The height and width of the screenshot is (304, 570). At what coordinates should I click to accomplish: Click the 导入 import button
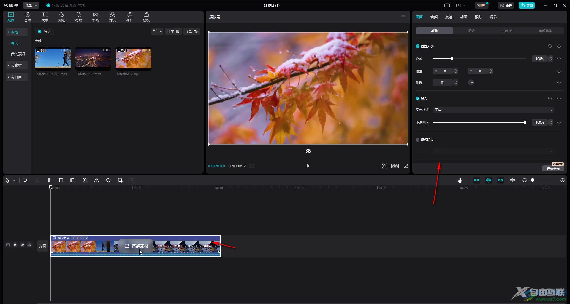click(x=44, y=31)
